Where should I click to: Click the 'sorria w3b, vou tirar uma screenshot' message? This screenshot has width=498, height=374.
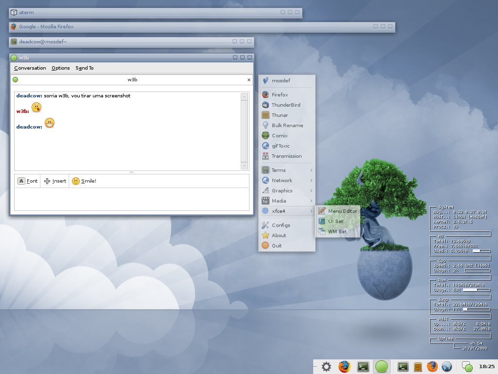[x=87, y=96]
